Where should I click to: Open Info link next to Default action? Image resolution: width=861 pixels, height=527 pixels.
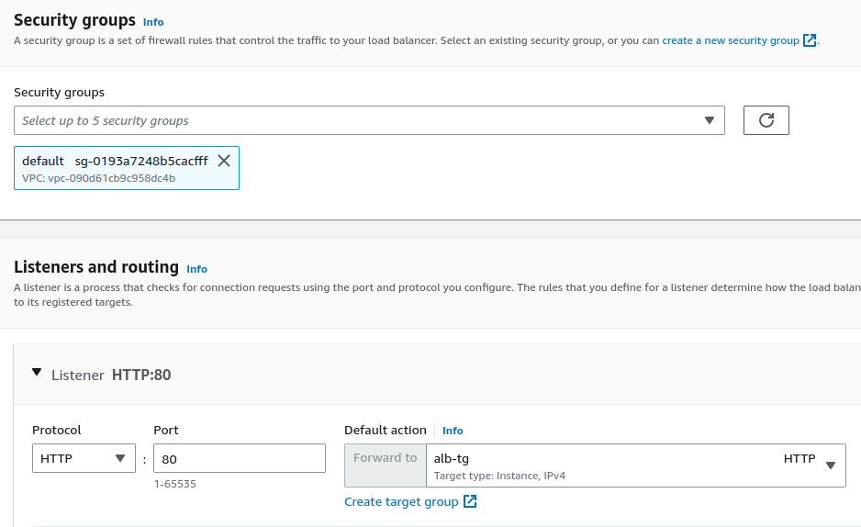click(453, 431)
